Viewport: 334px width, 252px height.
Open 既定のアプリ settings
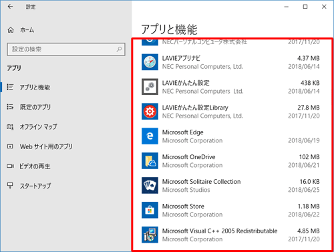[x=35, y=107]
